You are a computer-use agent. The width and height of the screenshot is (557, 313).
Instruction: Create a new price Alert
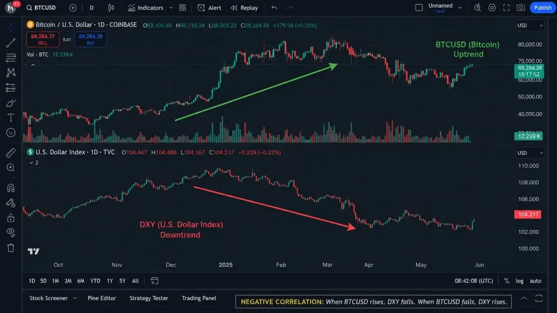(x=209, y=8)
